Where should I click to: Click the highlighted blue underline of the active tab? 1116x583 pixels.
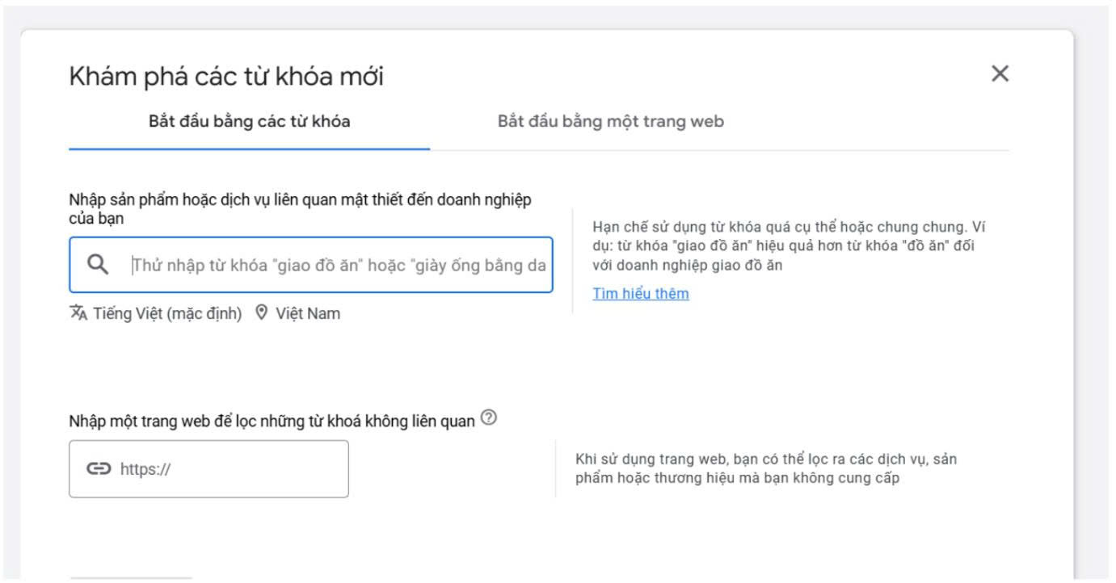point(249,148)
